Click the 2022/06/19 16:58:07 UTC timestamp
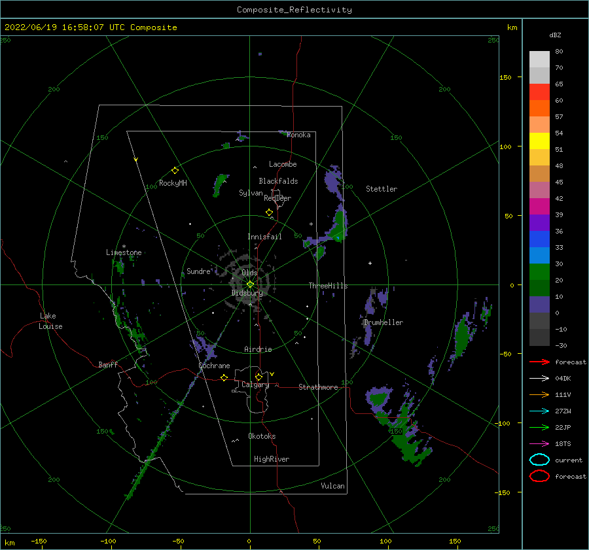This screenshot has height=550, width=589. [91, 27]
